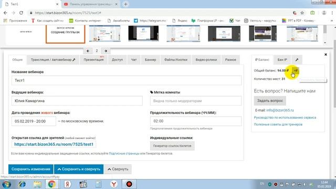Click the webinar date field 05.02.2019
The height and width of the screenshot is (189, 336).
[x=34, y=121]
